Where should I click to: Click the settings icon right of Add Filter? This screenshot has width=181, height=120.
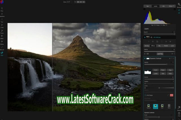point(172,54)
